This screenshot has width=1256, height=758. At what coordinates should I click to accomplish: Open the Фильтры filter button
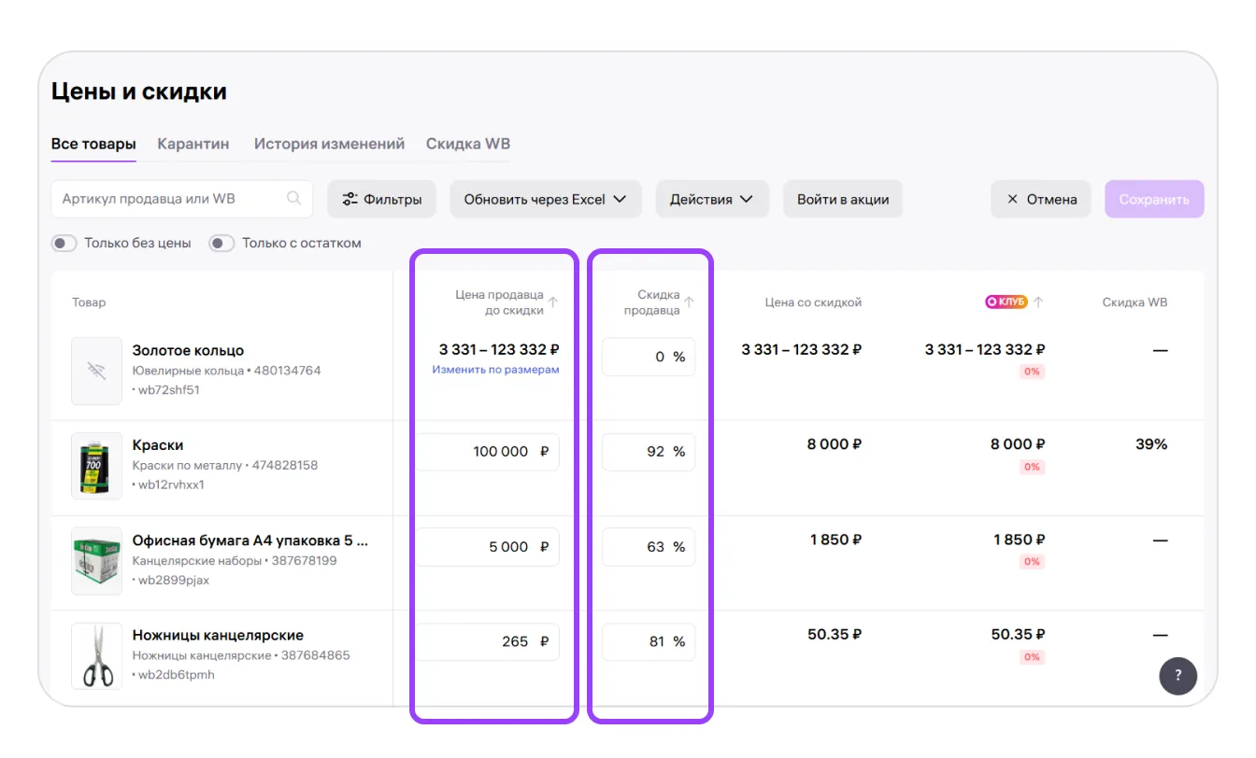[x=381, y=199]
